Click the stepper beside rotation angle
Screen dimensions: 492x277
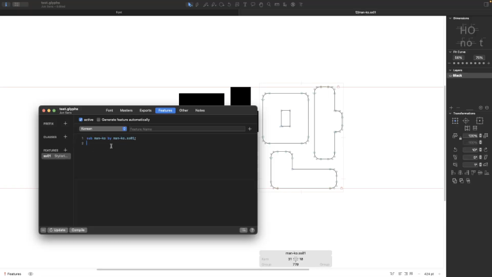480,150
